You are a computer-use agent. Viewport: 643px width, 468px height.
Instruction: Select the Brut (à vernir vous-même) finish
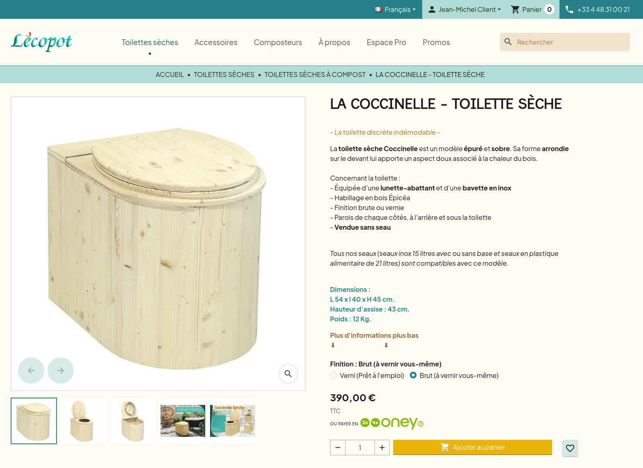tap(413, 375)
